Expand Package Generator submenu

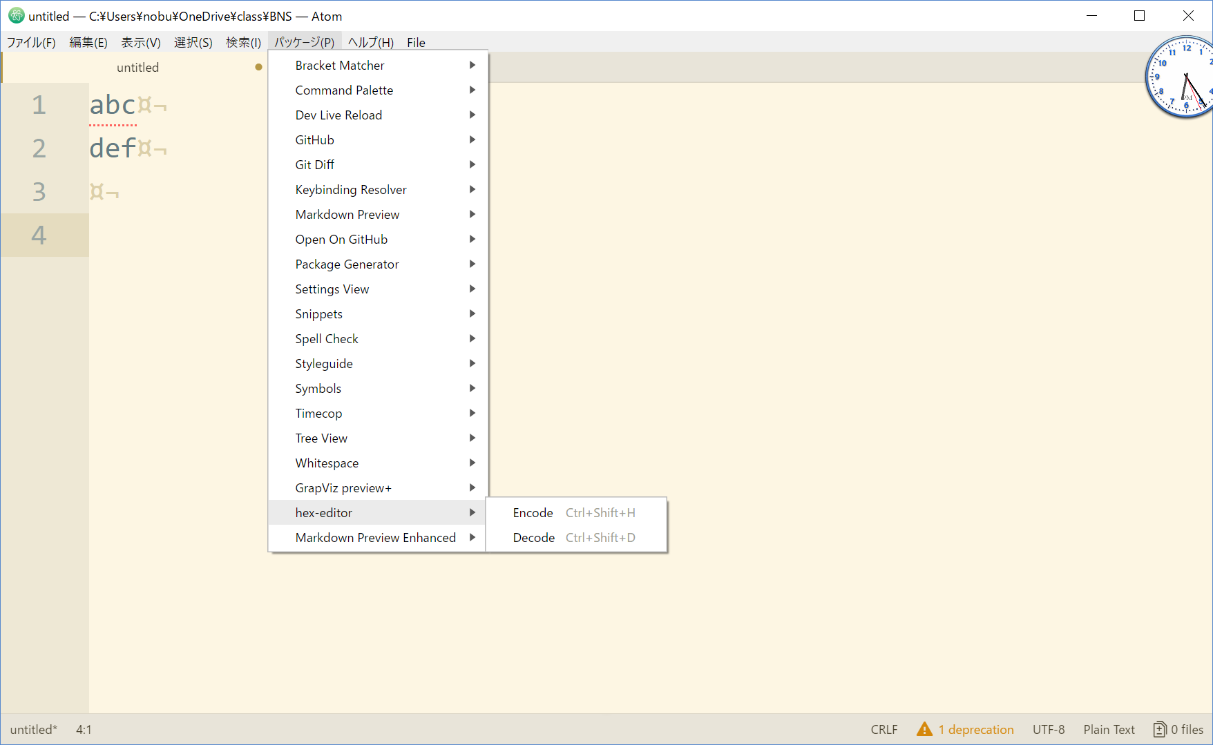[378, 264]
